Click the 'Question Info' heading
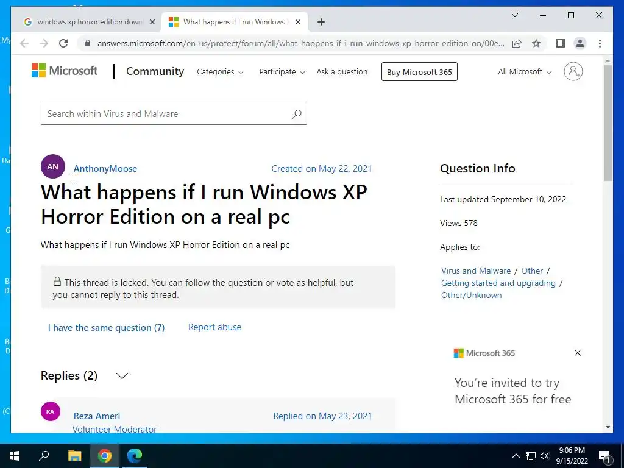This screenshot has height=468, width=624. coord(478,168)
